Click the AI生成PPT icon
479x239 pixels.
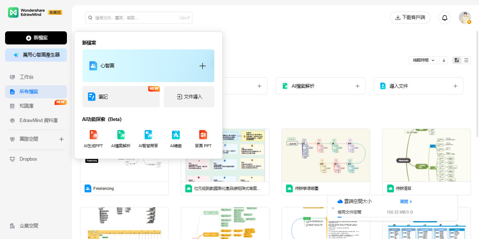coord(93,135)
